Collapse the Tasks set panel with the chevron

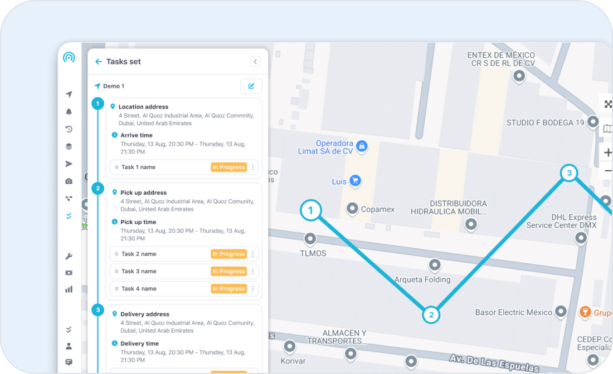pos(255,61)
